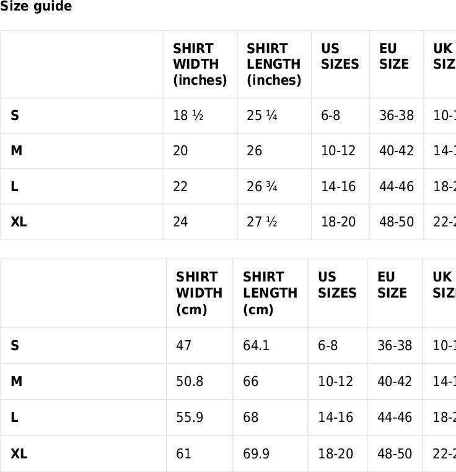Click the 61 cm width cell
Viewport: 456px width, 472px height.
tap(183, 453)
